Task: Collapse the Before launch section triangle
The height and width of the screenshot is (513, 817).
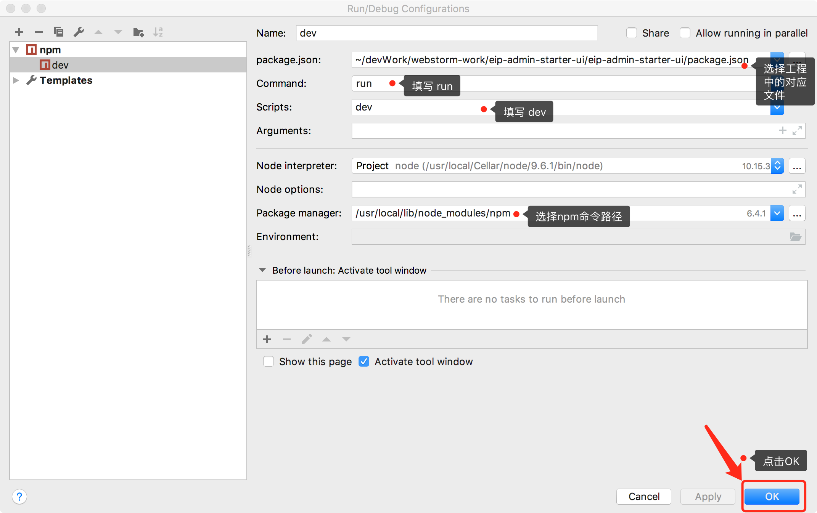Action: point(262,270)
